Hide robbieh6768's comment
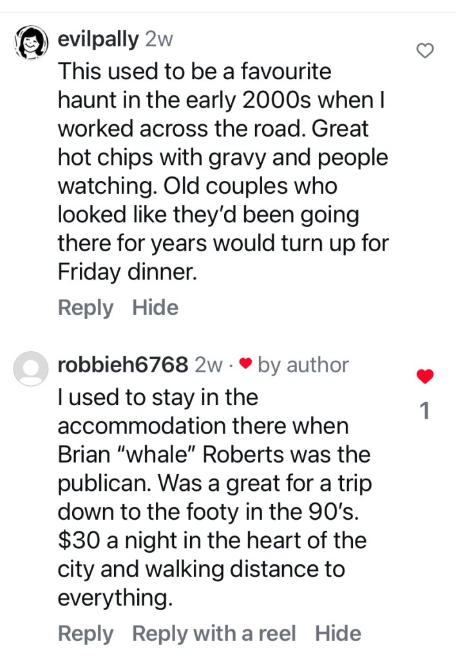456x659 pixels. (x=338, y=633)
